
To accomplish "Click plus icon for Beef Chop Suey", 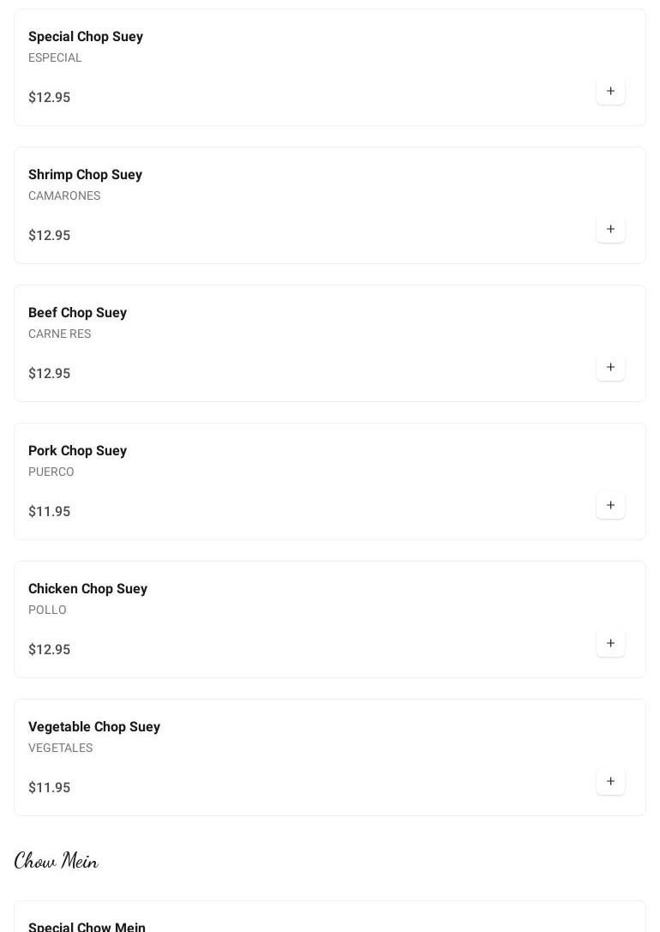I will coord(610,368).
